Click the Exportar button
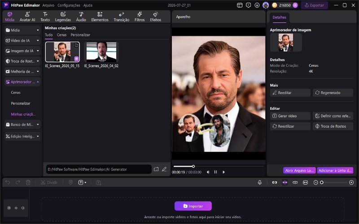This screenshot has width=359, height=224. click(315, 5)
